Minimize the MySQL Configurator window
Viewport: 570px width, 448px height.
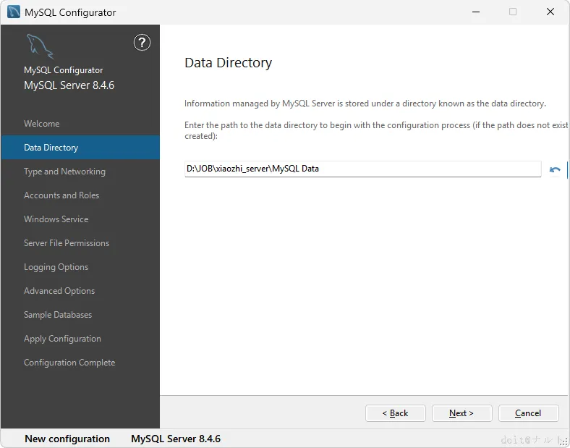tap(475, 12)
